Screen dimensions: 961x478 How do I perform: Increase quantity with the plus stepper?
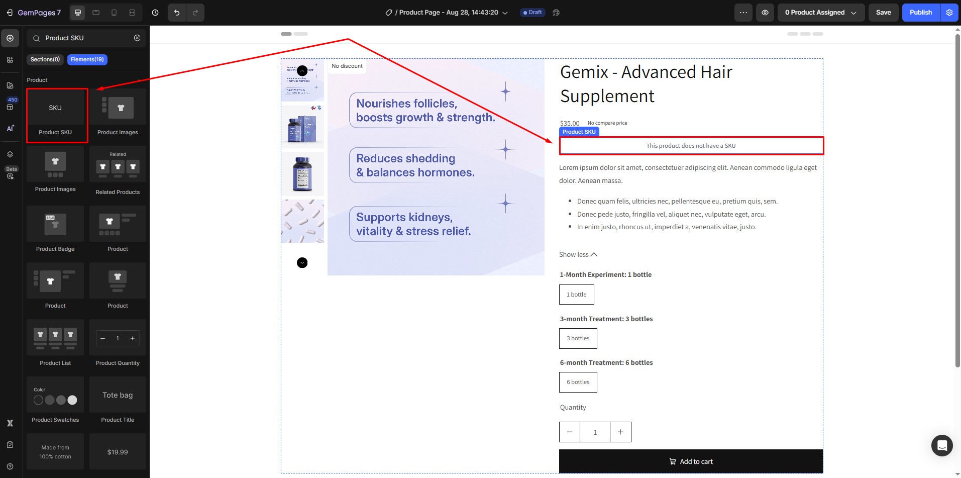click(620, 432)
